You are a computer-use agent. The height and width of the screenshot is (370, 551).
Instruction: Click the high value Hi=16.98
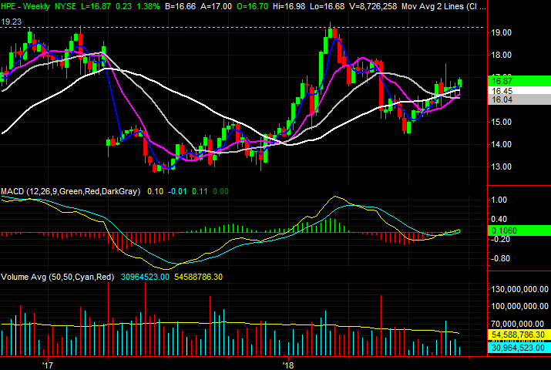point(289,6)
